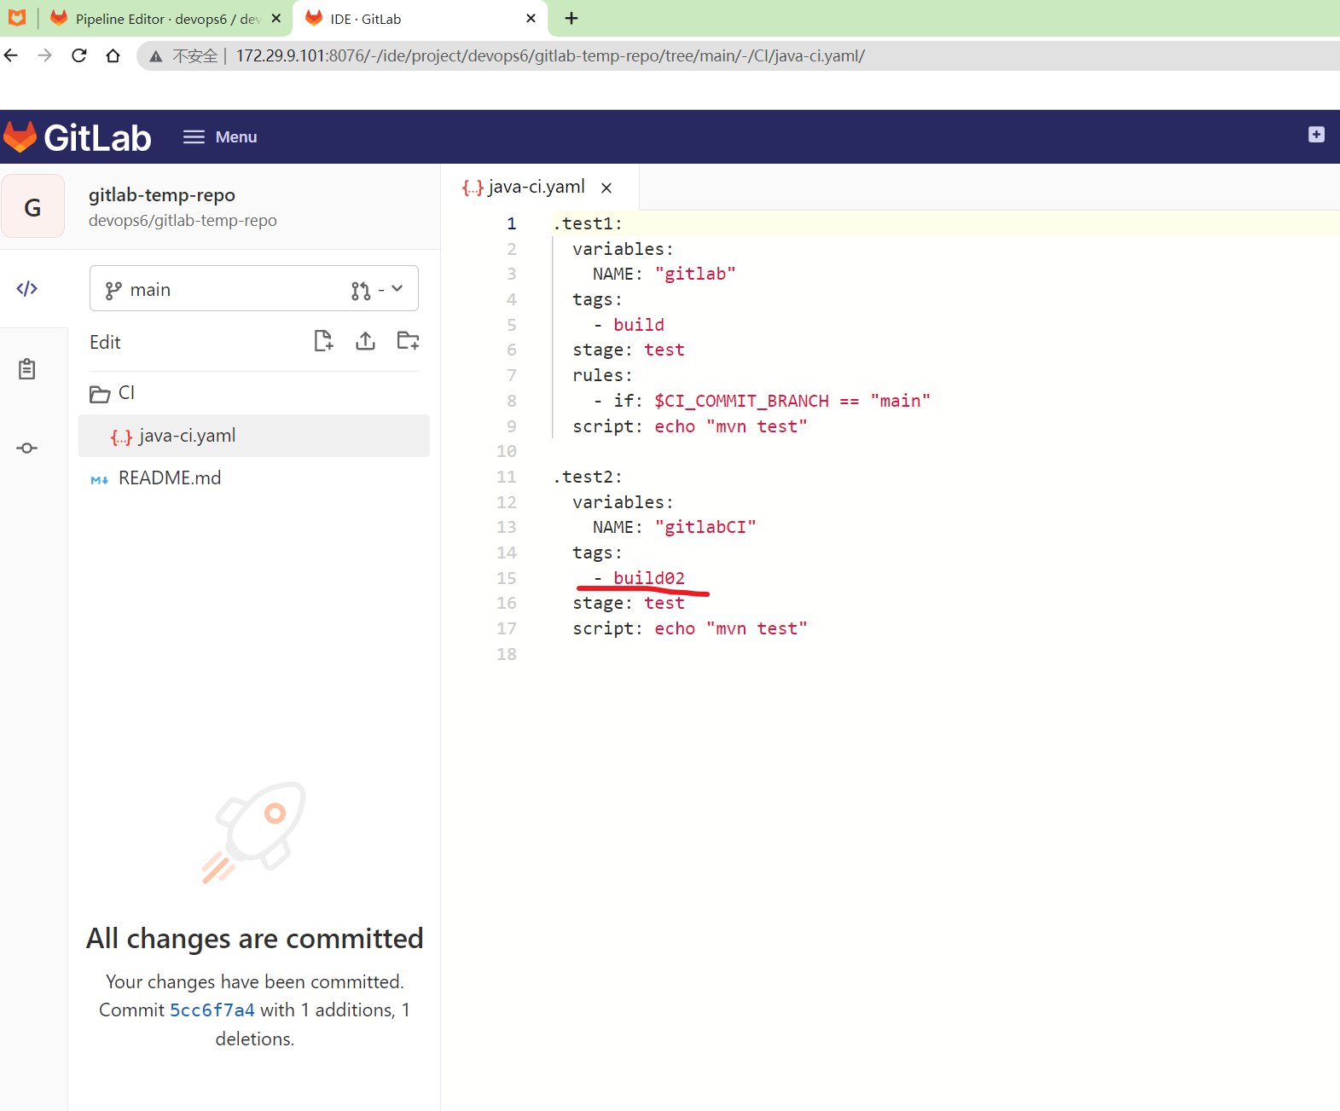Click the "gitlabCI" value in editor
Image resolution: width=1340 pixels, height=1111 pixels.
tap(705, 528)
